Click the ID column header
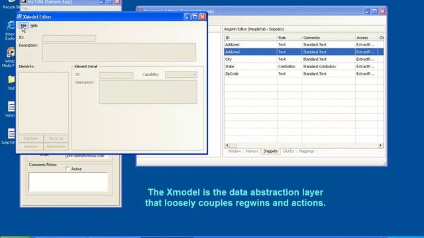 tap(250, 38)
